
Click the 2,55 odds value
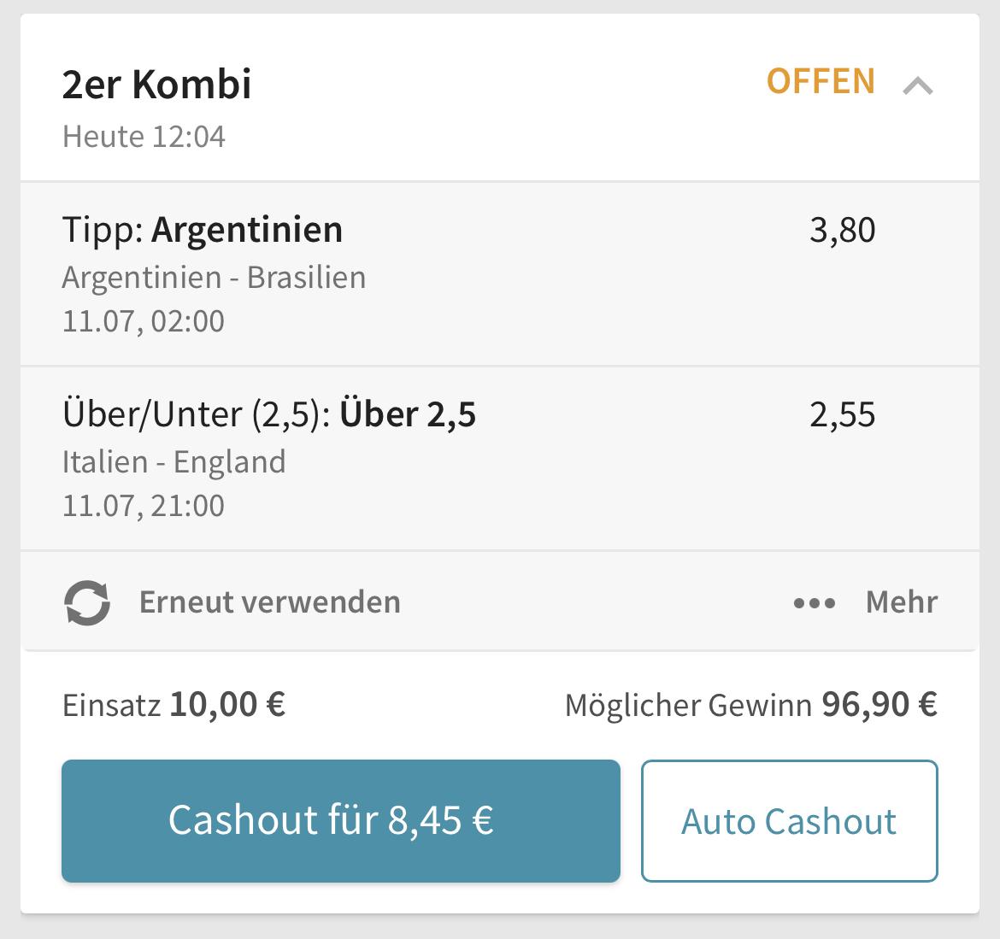(x=843, y=415)
